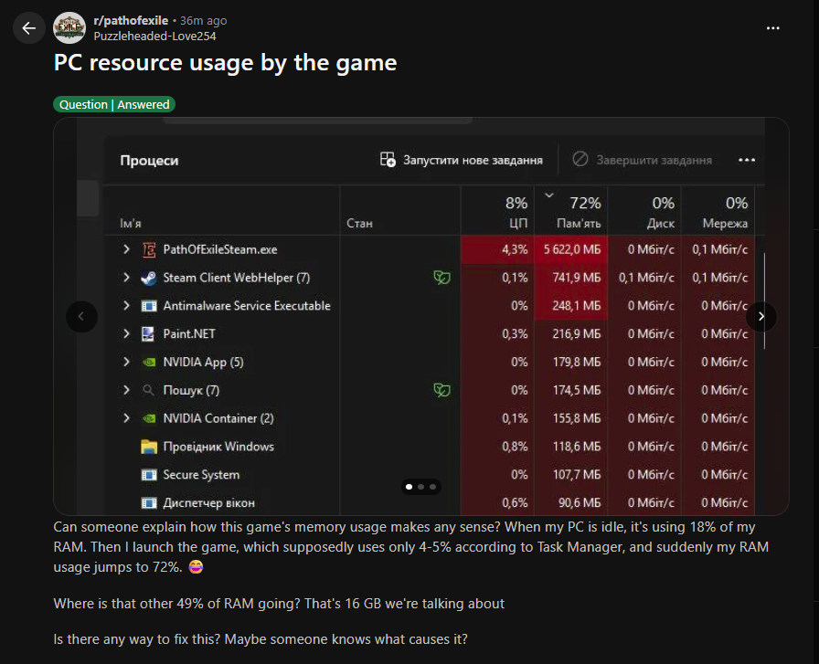This screenshot has height=664, width=819.
Task: Sort by the Мережа column header
Action: (725, 224)
